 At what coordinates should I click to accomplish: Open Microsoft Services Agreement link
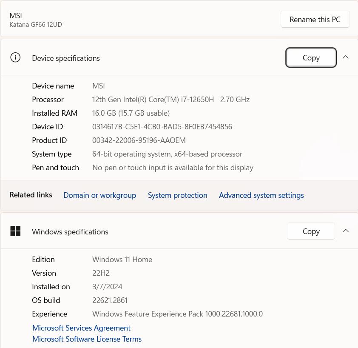click(x=82, y=328)
